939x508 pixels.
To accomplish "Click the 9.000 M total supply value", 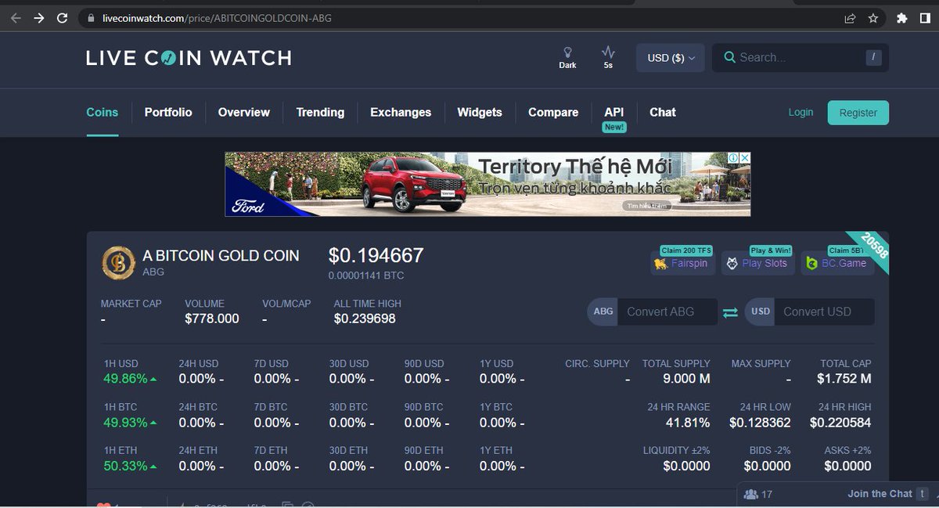I will 685,379.
